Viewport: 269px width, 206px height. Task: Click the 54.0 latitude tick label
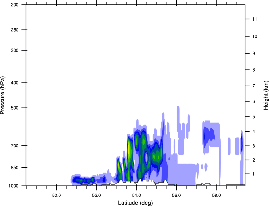[x=137, y=196]
